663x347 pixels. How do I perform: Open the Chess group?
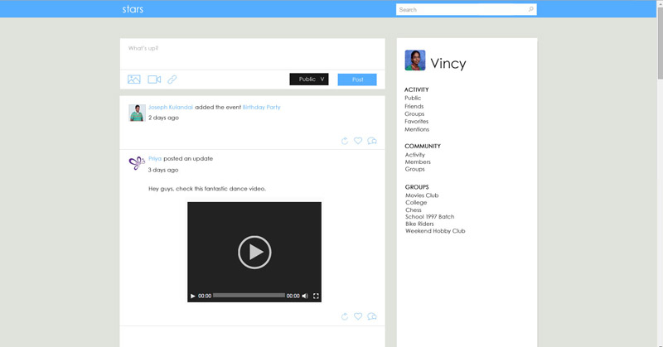tap(414, 210)
